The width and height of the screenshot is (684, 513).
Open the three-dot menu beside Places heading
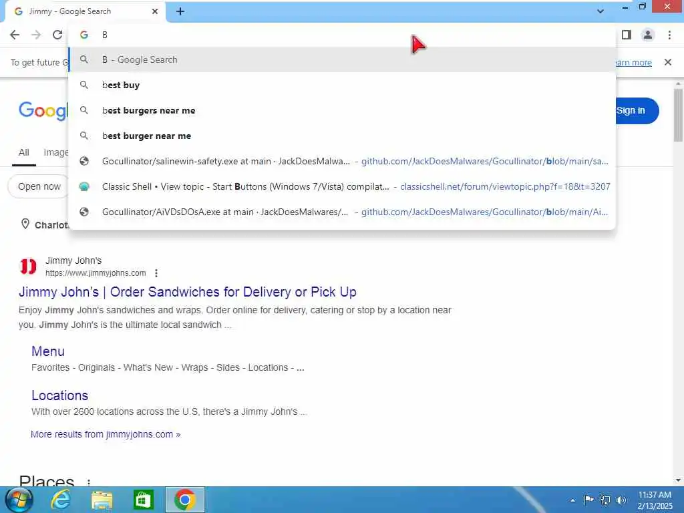pyautogui.click(x=89, y=482)
